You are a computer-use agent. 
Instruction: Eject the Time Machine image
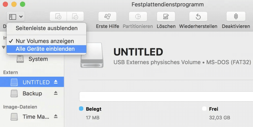click(56, 116)
